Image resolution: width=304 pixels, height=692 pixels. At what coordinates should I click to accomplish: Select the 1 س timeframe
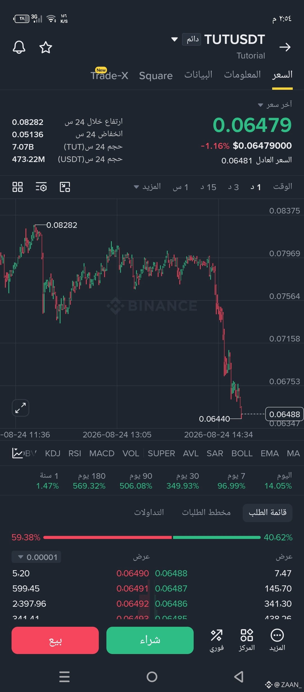(180, 187)
